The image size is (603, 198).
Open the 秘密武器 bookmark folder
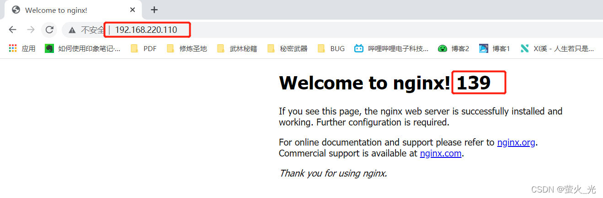(287, 48)
